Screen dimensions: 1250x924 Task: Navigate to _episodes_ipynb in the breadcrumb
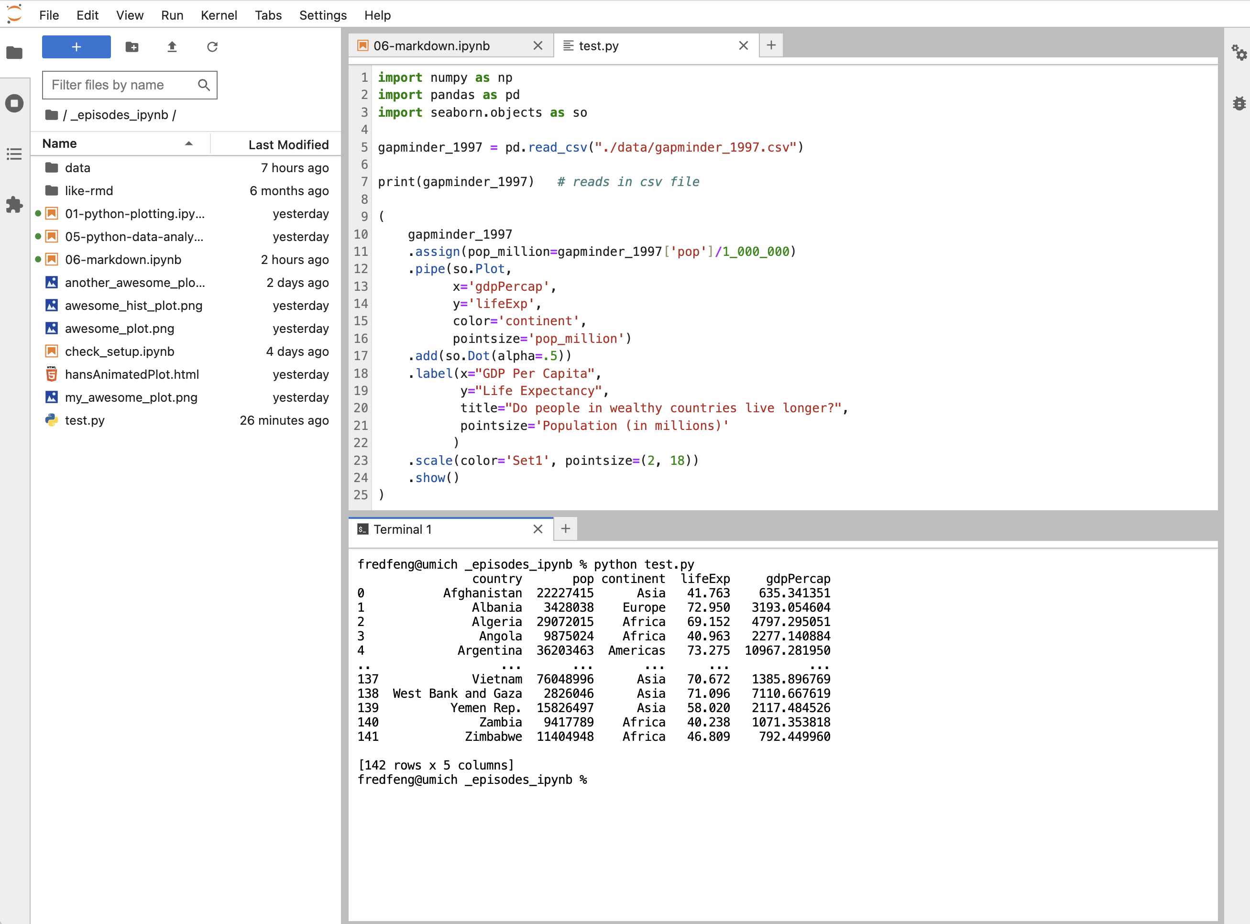coord(119,115)
